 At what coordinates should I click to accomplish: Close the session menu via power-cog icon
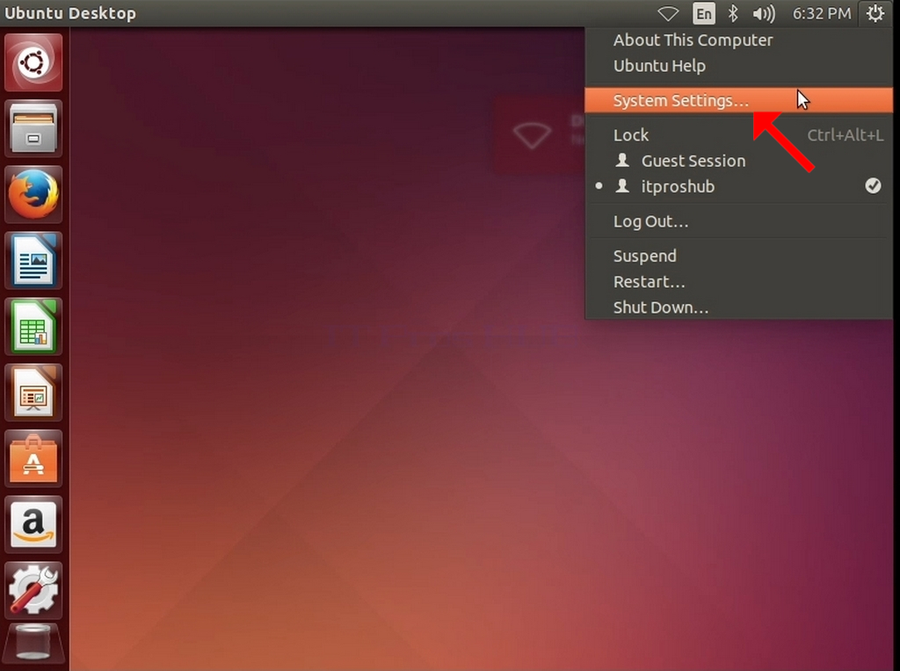[x=875, y=13]
